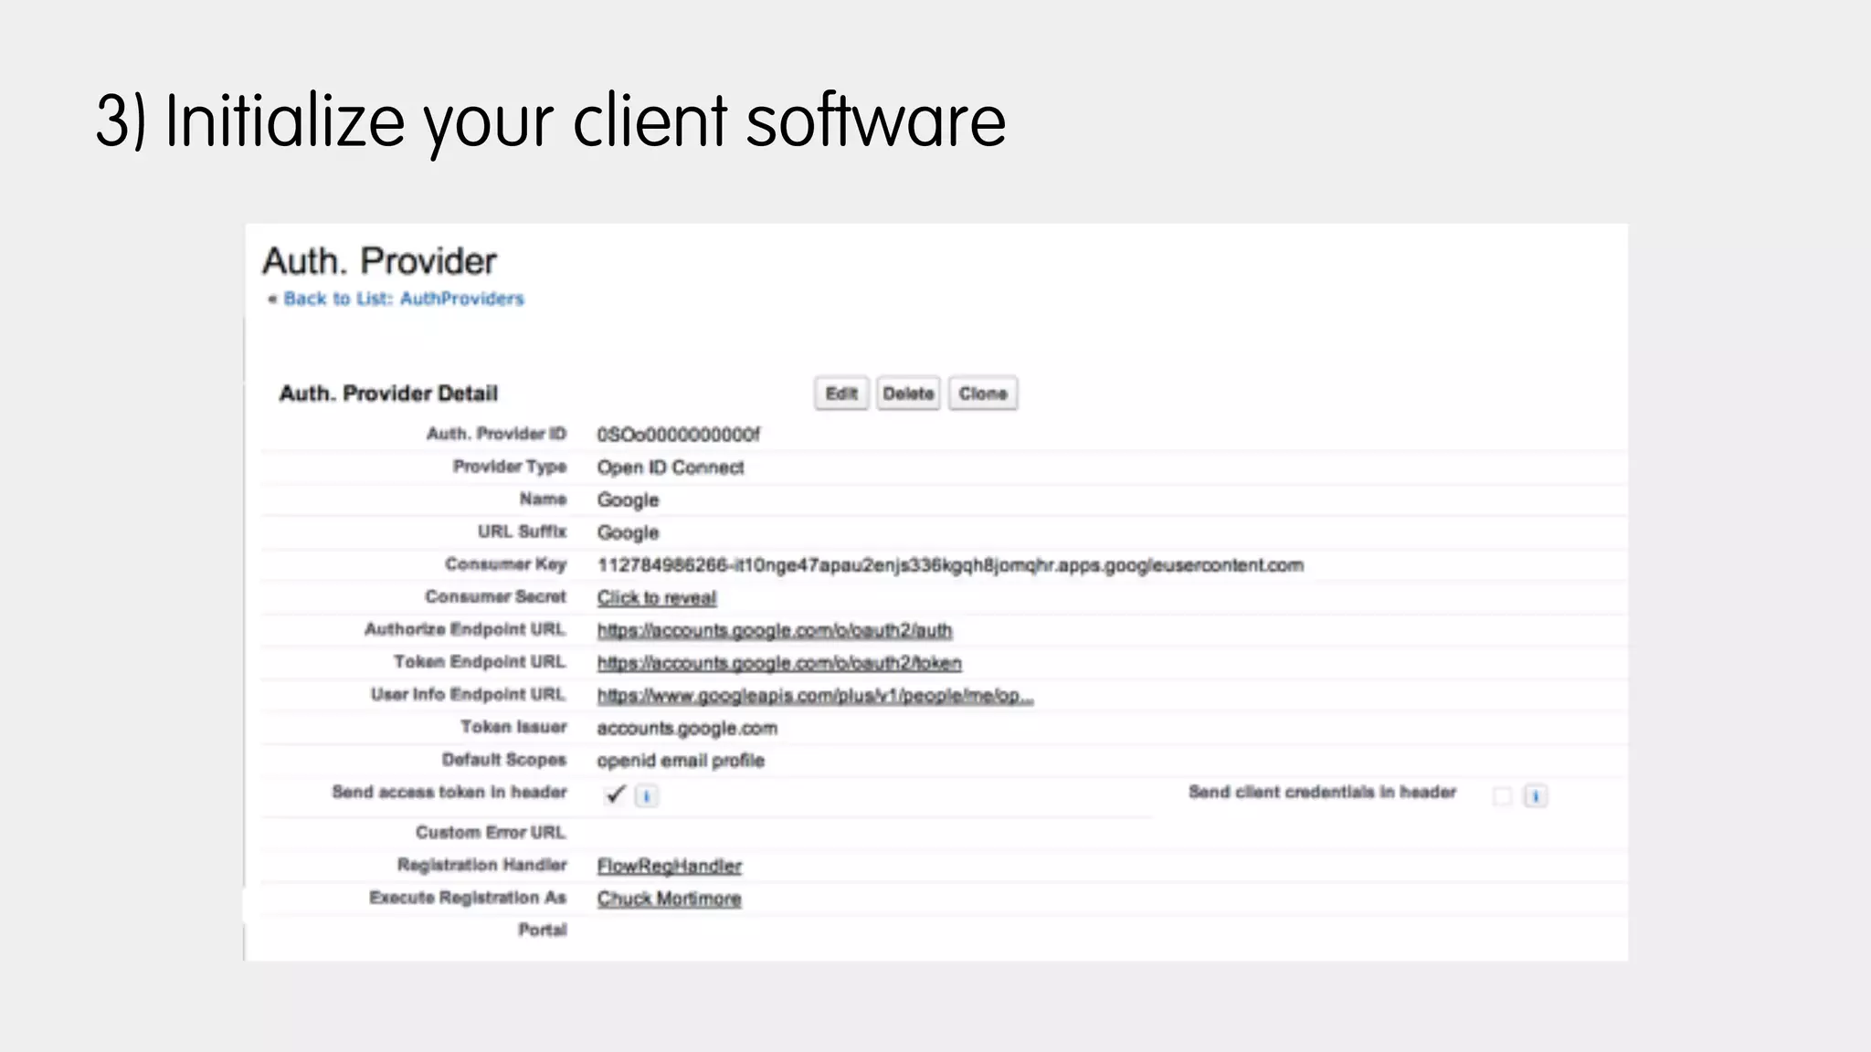Select the Consumer Key value text
The width and height of the screenshot is (1871, 1052).
950,565
